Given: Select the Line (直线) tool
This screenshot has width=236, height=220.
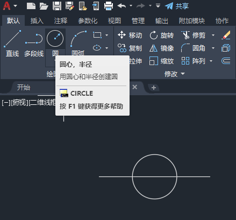Looking at the screenshot, I should click(x=12, y=44).
